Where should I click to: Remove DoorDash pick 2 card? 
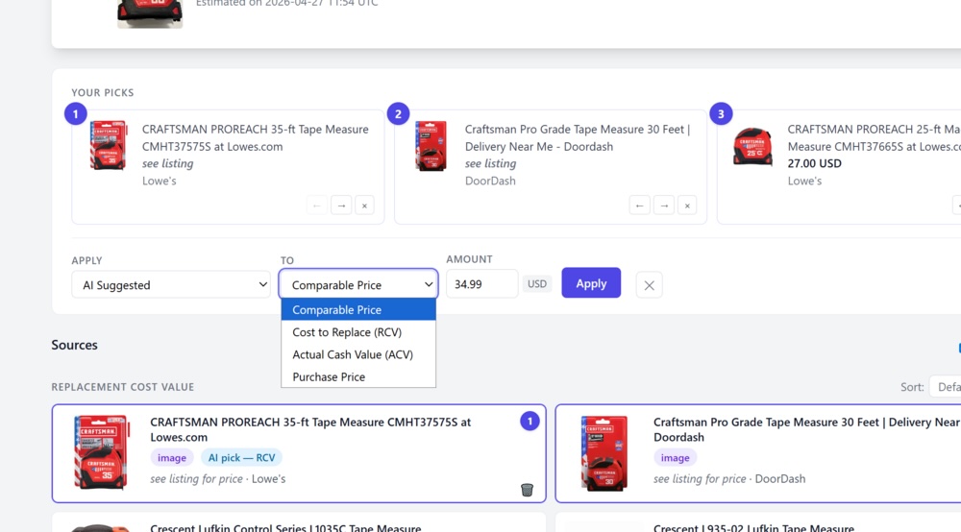click(x=687, y=206)
